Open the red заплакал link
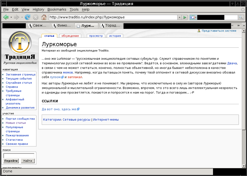This screenshot has height=176, width=247. tap(75, 77)
